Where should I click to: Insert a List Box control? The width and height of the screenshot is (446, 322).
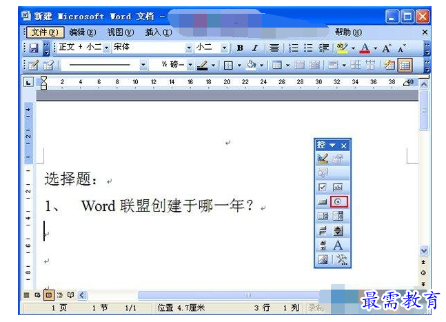[323, 217]
